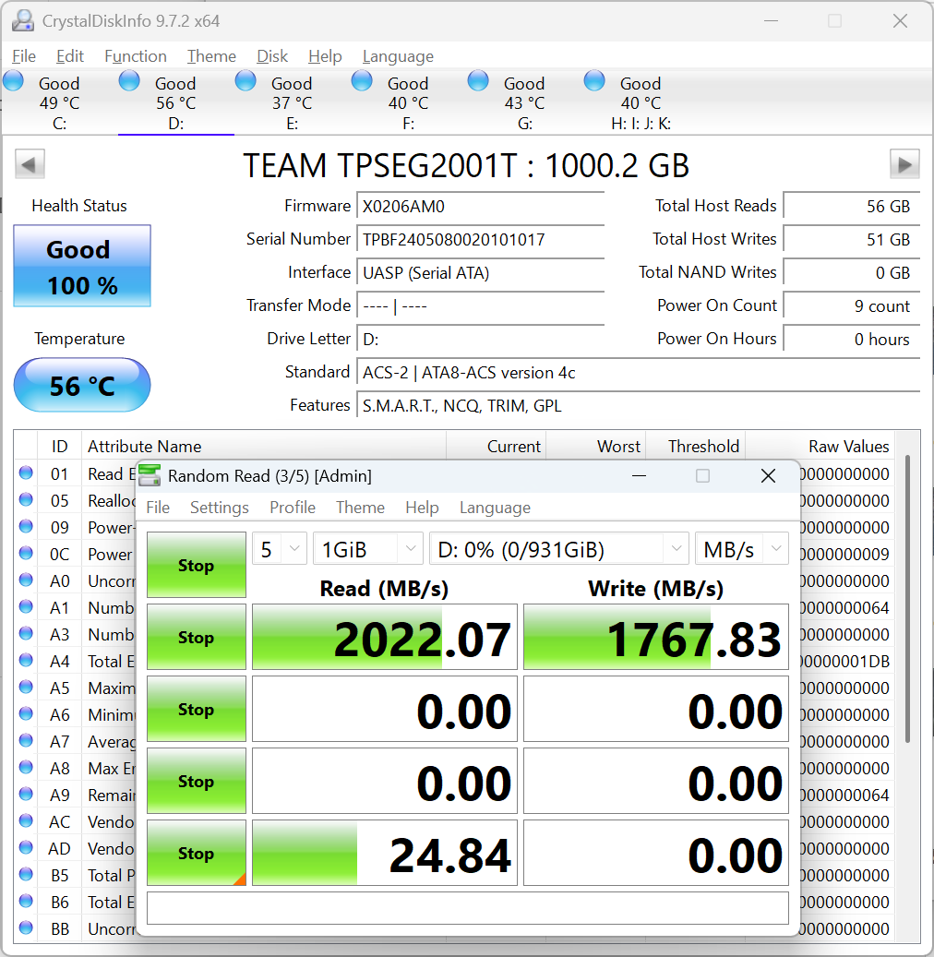Click the 56 °C temperature badge

tap(81, 385)
